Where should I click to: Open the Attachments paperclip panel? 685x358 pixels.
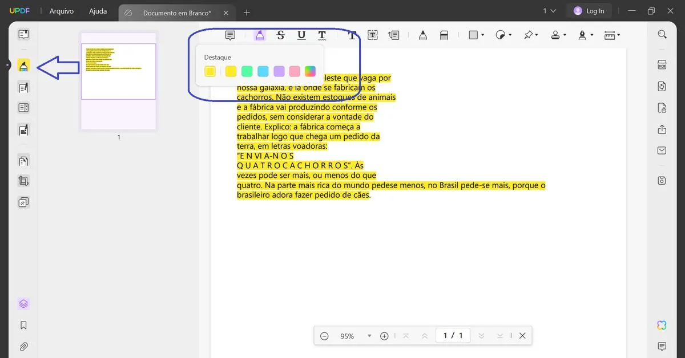click(23, 347)
